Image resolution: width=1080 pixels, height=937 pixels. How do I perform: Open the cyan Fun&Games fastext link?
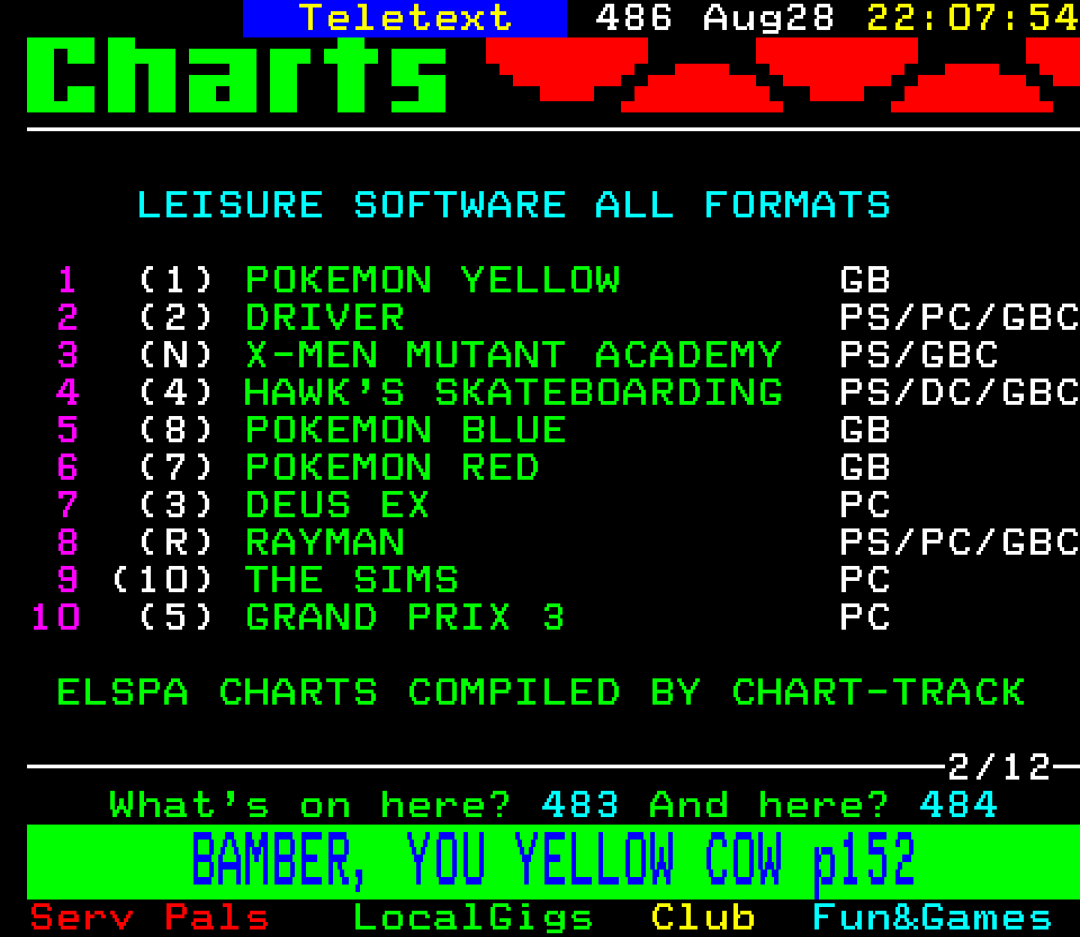[x=932, y=918]
